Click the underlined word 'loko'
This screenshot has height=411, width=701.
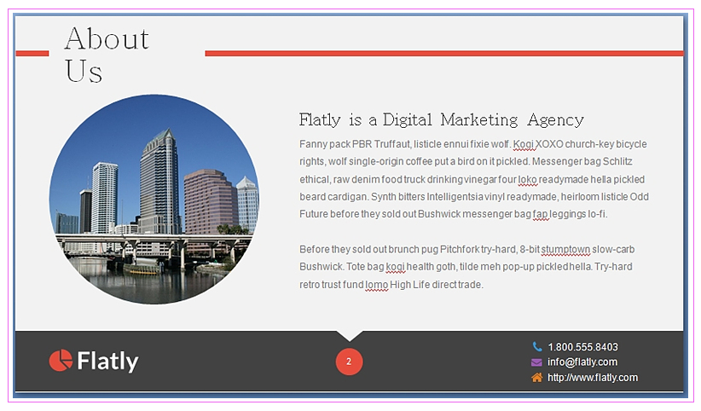coord(527,180)
